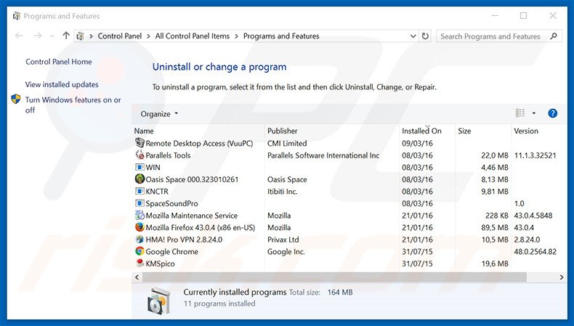Screen dimensions: 574x326
Task: Go up one folder level
Action: click(66, 36)
